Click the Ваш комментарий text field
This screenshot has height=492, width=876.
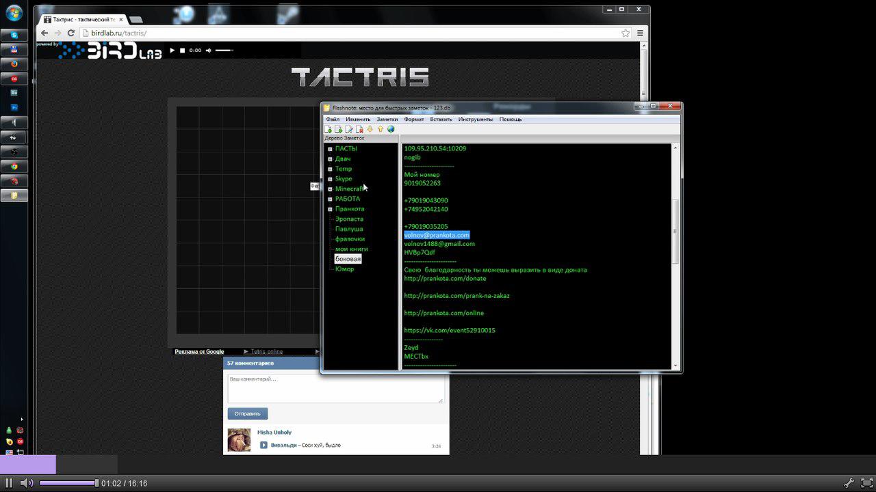coord(336,388)
